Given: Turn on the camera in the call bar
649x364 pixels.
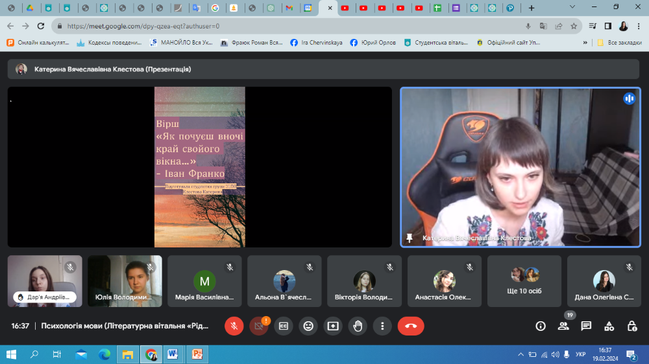Looking at the screenshot, I should click(259, 326).
